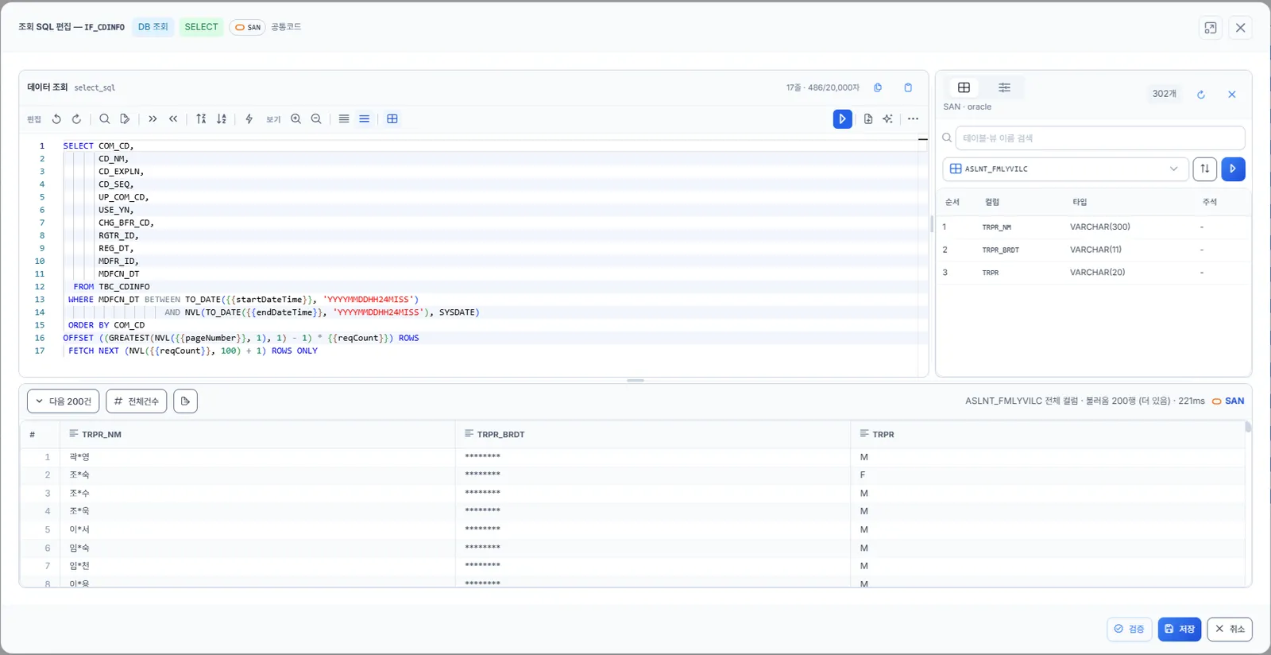Copy SQL text using copy icon
Image resolution: width=1271 pixels, height=655 pixels.
(x=878, y=87)
